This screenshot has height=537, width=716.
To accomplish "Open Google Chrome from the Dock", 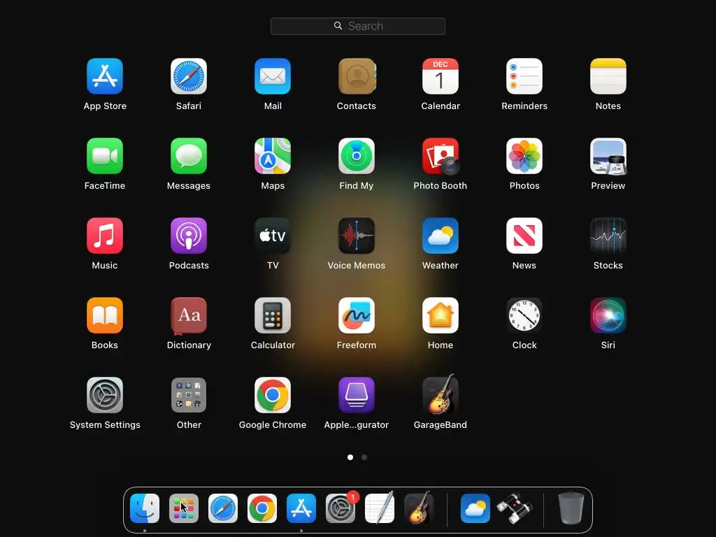I will point(262,508).
